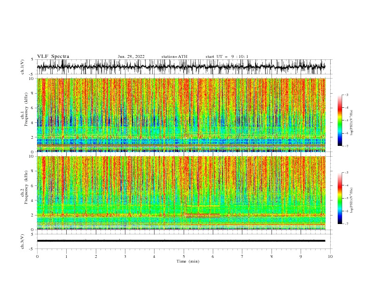Click the upper log(PSD) color bar label
The image size is (372, 288).
pos(352,123)
